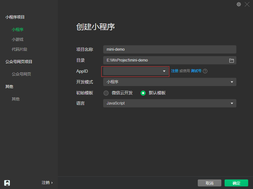Open the settings gear icon

(239, 4)
